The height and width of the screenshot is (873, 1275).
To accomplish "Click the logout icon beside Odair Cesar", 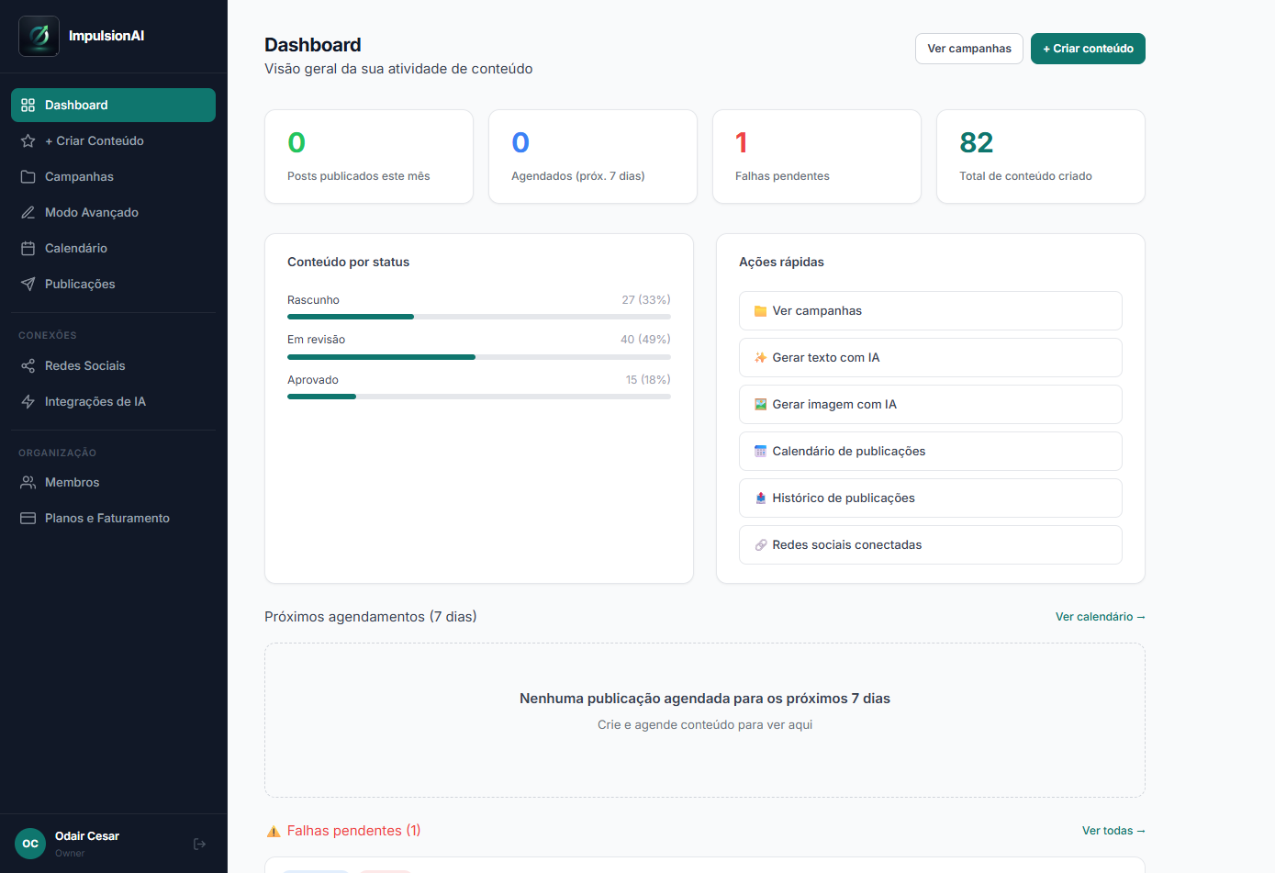I will click(x=199, y=844).
